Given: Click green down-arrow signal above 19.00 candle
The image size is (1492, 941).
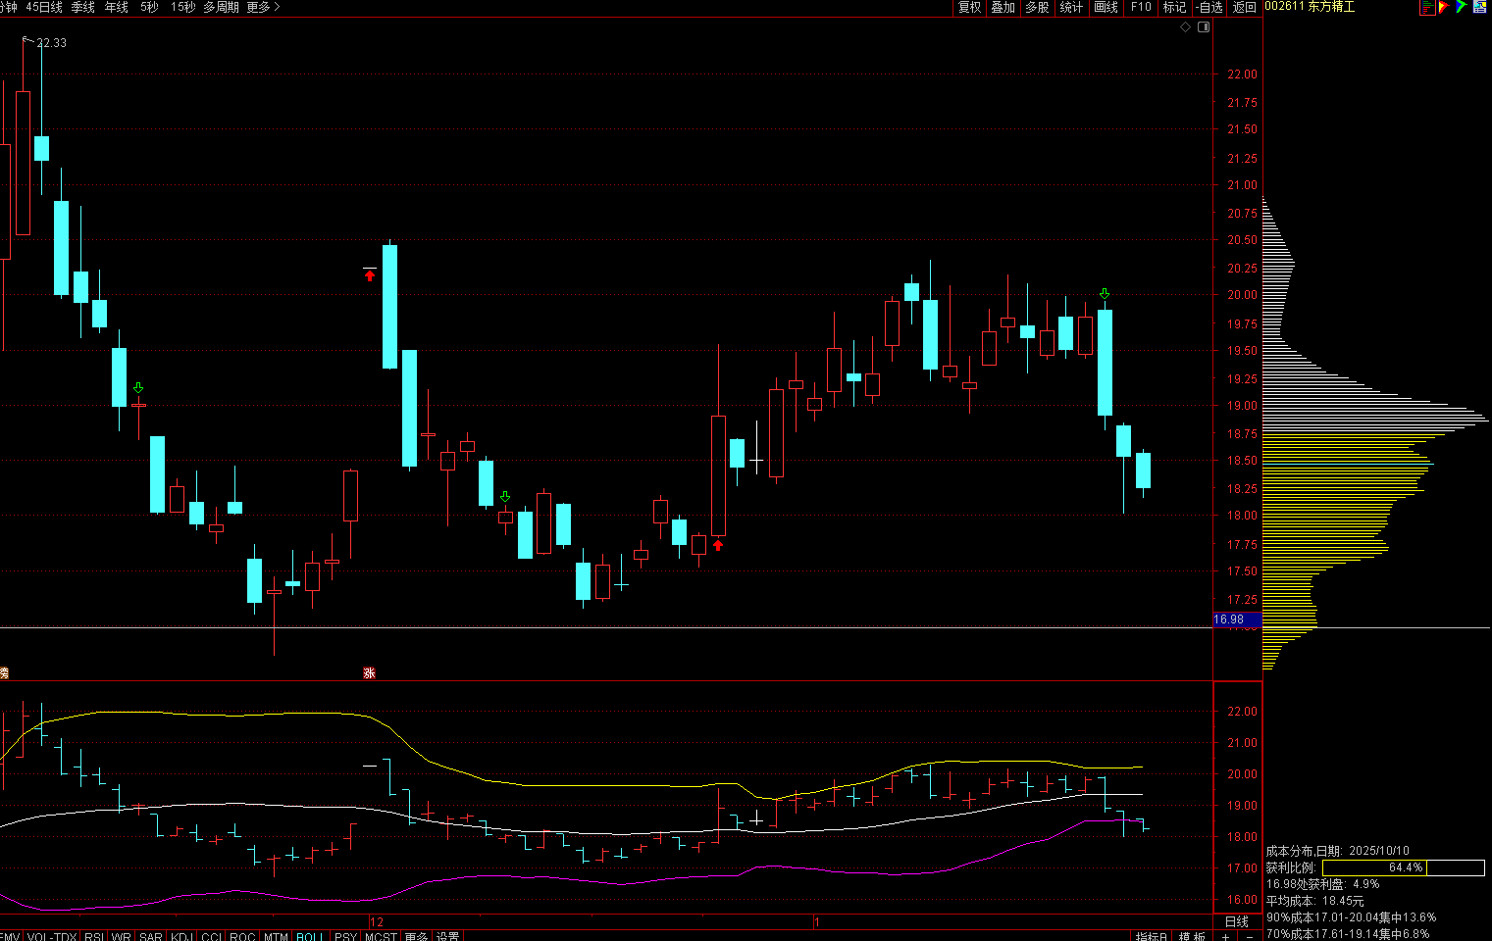Looking at the screenshot, I should pyautogui.click(x=138, y=388).
